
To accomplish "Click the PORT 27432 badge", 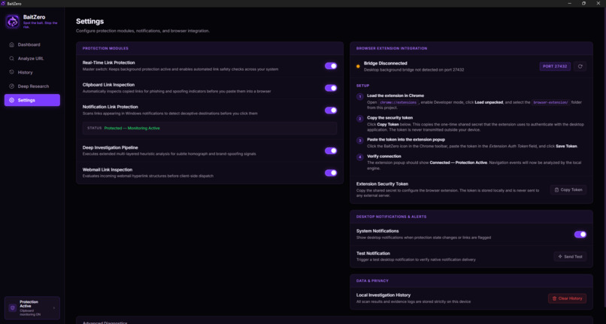I will pyautogui.click(x=555, y=66).
